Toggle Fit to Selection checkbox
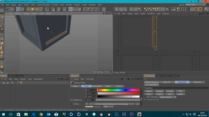The width and height of the screenshot is (209, 117). click(145, 97)
